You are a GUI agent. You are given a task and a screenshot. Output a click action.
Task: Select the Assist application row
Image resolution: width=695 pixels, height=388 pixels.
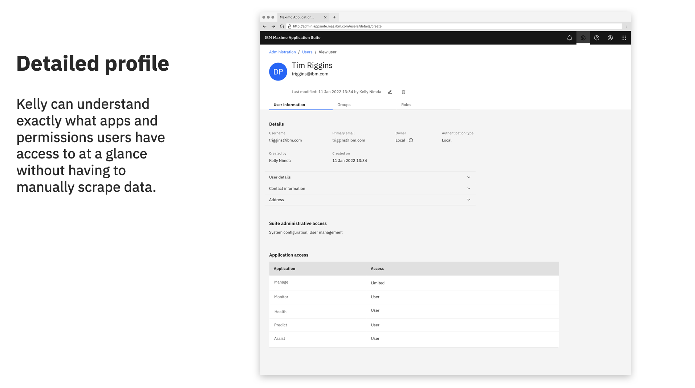pyautogui.click(x=414, y=339)
